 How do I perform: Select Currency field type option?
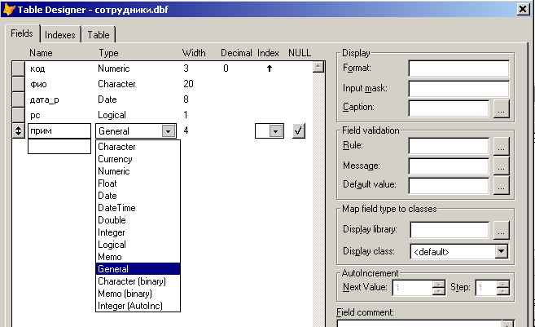[x=115, y=159]
